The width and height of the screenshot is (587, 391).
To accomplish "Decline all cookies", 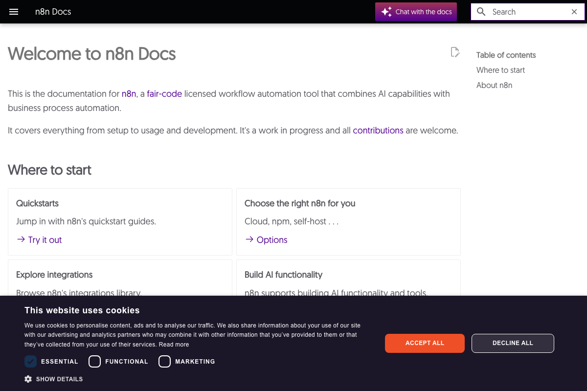I will pyautogui.click(x=513, y=343).
